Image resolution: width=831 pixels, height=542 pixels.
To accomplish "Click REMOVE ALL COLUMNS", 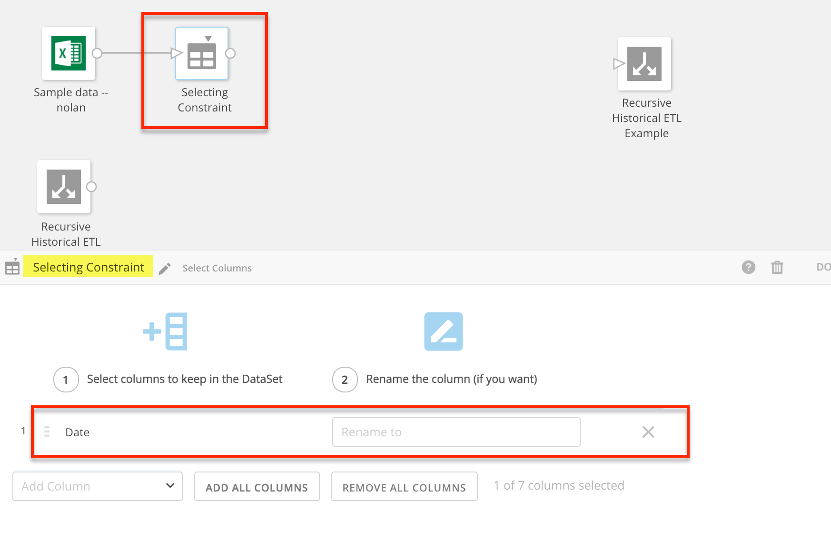I will pos(404,487).
